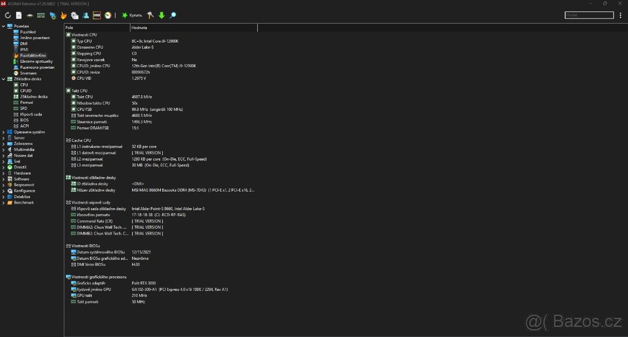Open the OSD panel toolbar icon

click(x=97, y=16)
